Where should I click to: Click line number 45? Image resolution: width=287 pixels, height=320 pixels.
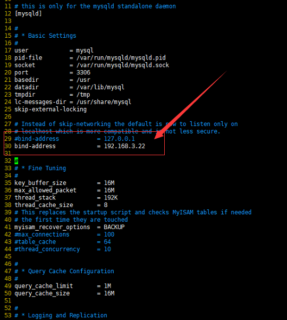pos(8,257)
